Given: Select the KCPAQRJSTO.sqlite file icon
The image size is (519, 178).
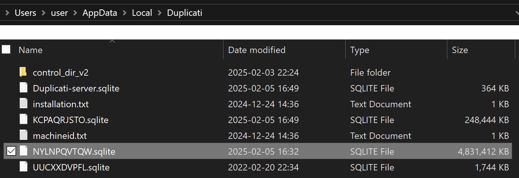Looking at the screenshot, I should 23,120.
